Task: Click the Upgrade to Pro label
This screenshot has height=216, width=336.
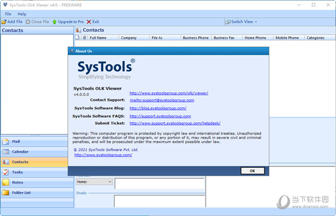Action: pyautogui.click(x=71, y=22)
